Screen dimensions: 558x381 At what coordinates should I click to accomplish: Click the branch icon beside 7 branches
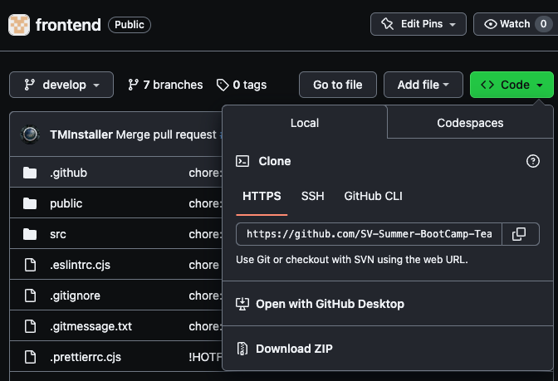click(x=133, y=85)
